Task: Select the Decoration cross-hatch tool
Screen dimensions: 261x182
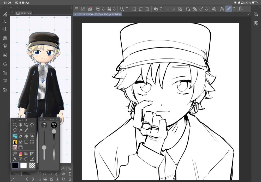Action: (20, 142)
